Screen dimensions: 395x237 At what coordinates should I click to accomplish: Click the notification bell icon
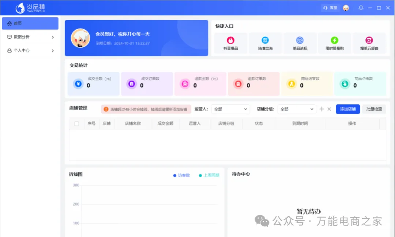pos(361,8)
